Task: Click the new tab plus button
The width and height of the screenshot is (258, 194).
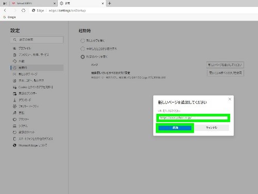Action: coord(109,3)
